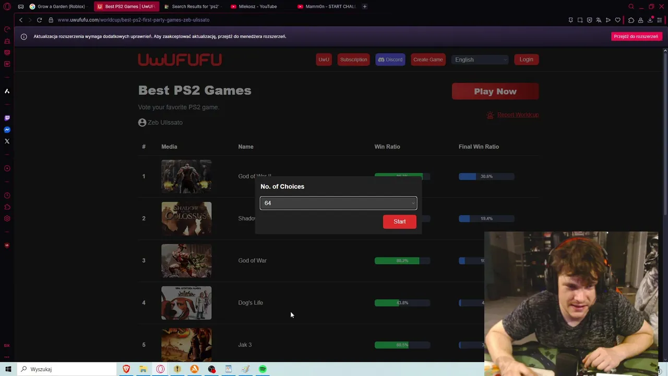Open the profile account icon in toolbar

click(x=640, y=20)
